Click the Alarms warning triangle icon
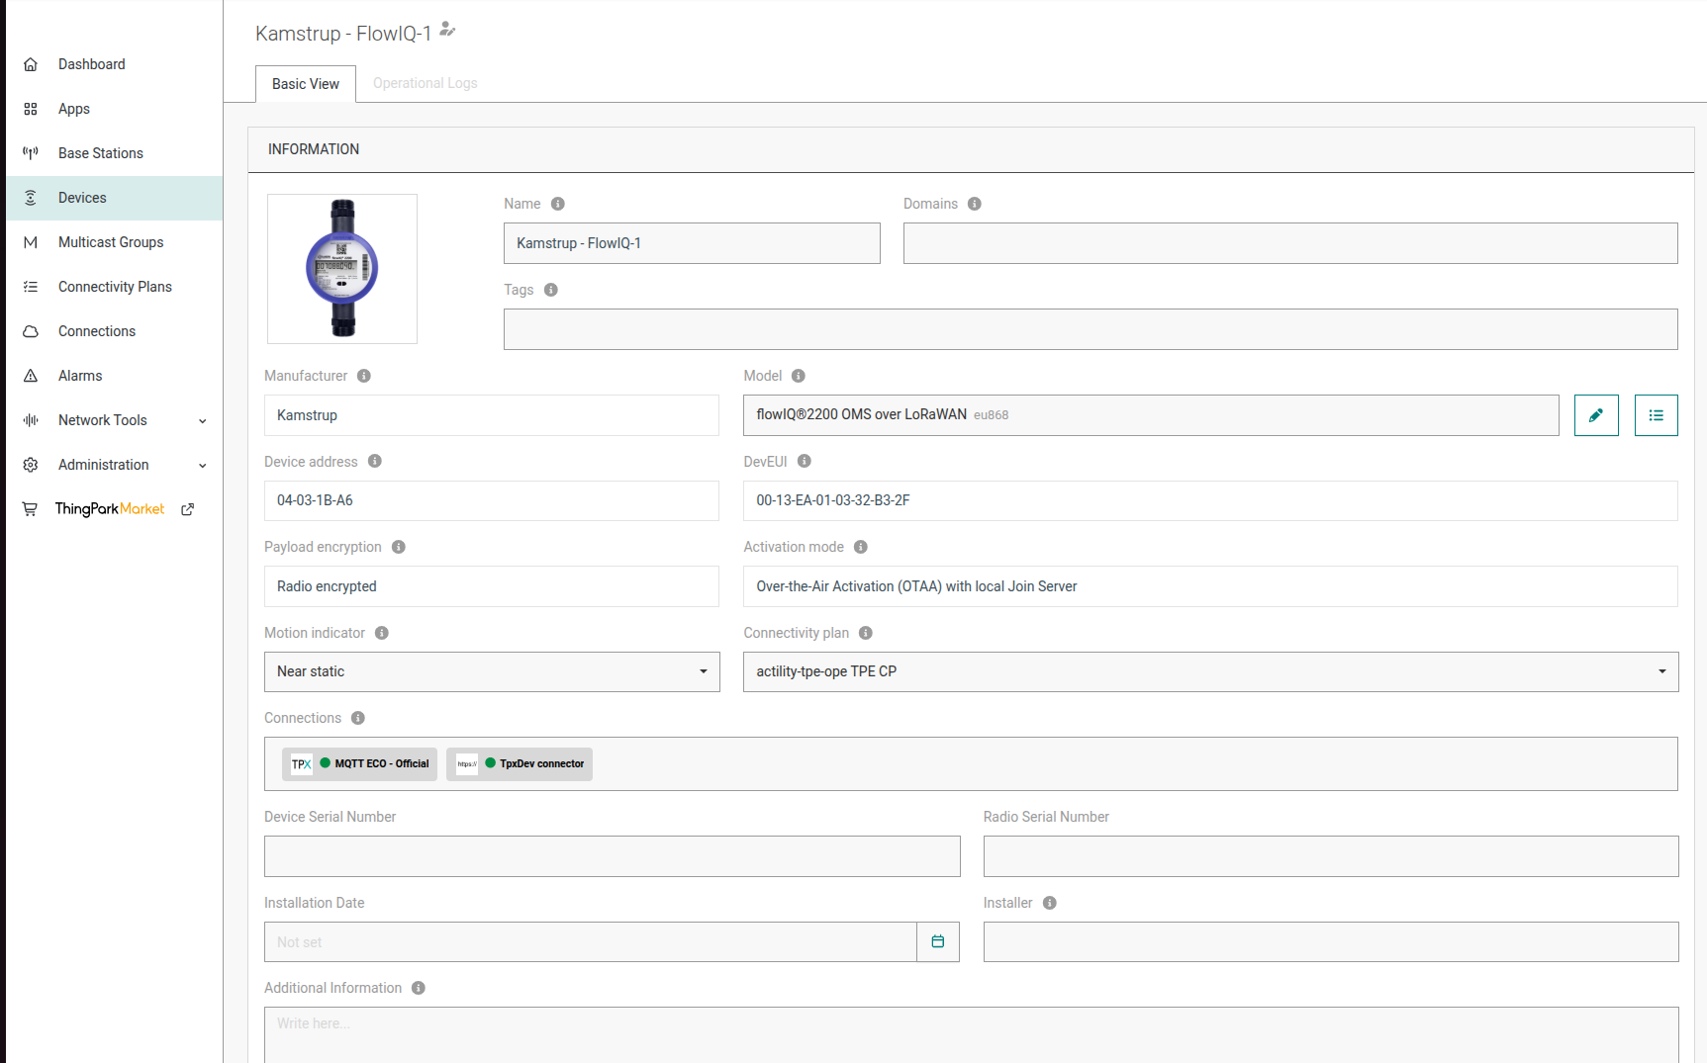This screenshot has height=1063, width=1707. (x=31, y=376)
